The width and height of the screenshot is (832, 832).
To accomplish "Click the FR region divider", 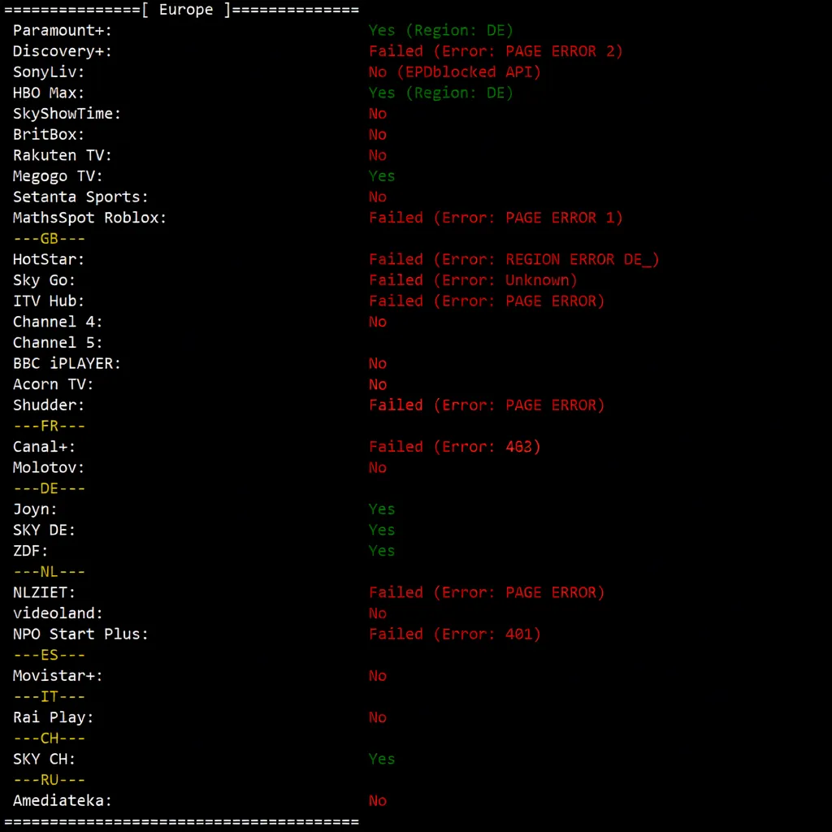I will (x=50, y=426).
